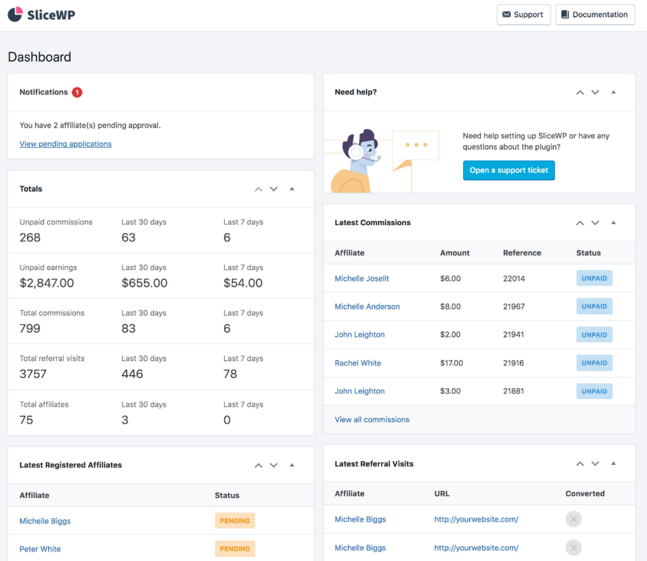Collapse the Latest Commissions panel
The image size is (647, 561).
tap(614, 223)
